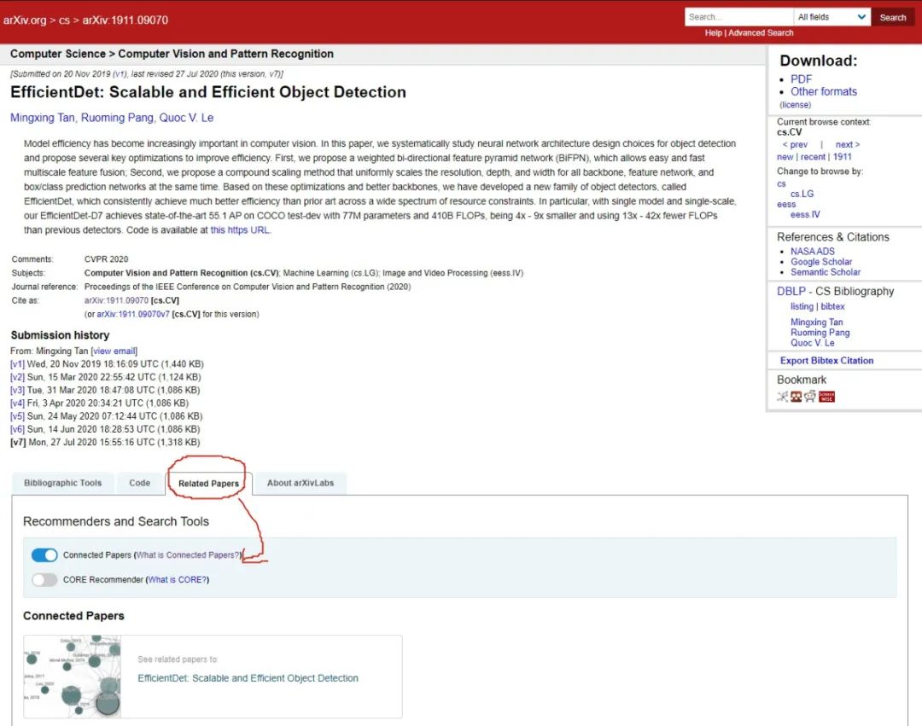The height and width of the screenshot is (726, 922).
Task: Change browse context to eess.IV
Action: 805,215
